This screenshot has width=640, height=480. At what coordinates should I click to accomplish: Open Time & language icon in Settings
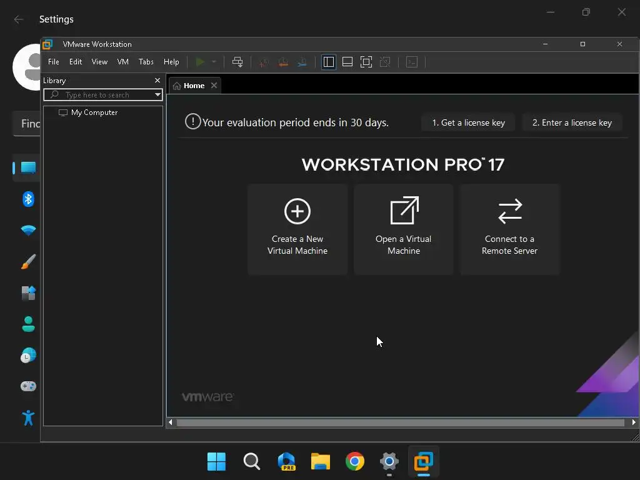28,356
